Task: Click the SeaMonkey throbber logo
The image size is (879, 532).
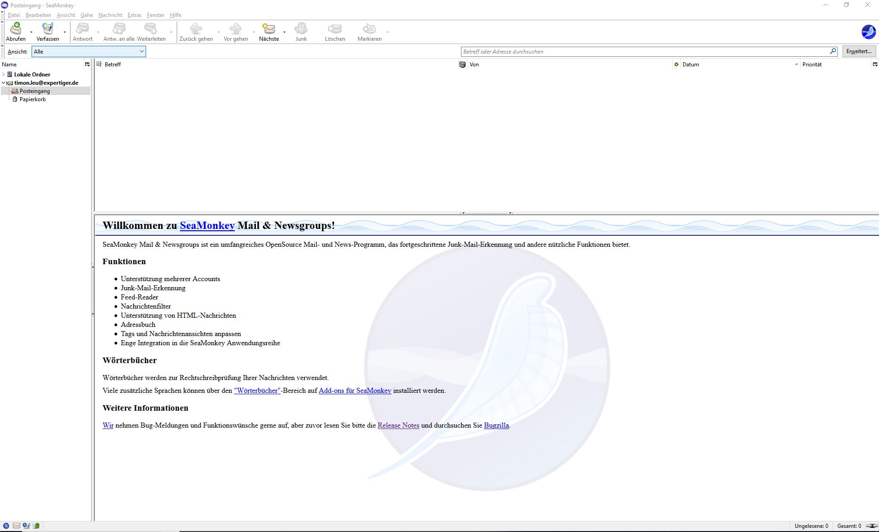Action: (x=868, y=32)
